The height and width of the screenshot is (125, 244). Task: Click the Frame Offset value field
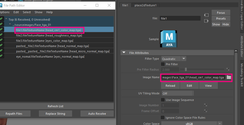[x=170, y=111]
